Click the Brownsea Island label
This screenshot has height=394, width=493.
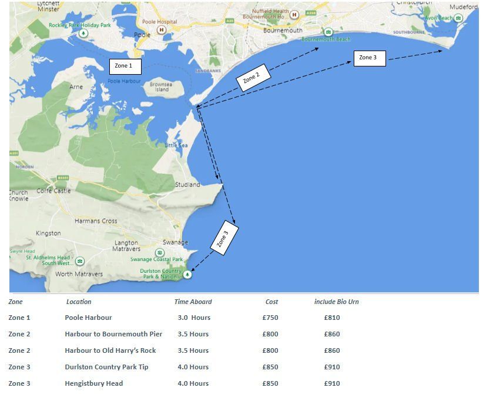coord(161,87)
